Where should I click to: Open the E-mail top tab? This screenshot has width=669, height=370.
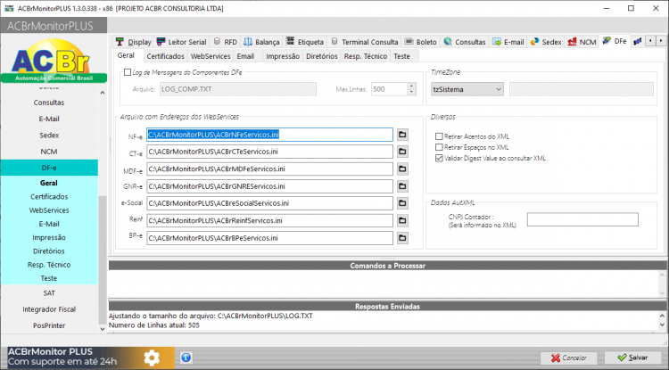pos(508,42)
